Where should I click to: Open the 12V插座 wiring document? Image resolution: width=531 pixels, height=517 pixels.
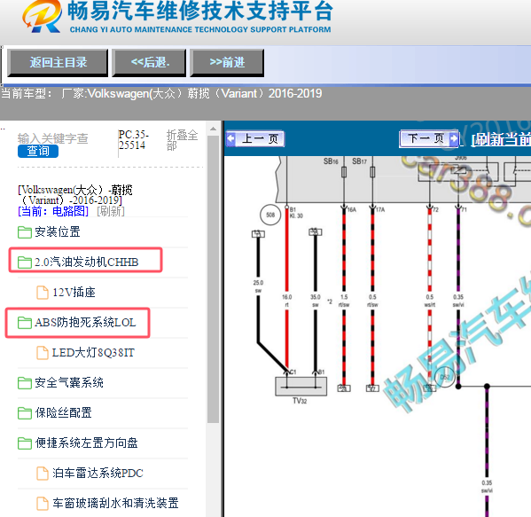[x=74, y=292]
